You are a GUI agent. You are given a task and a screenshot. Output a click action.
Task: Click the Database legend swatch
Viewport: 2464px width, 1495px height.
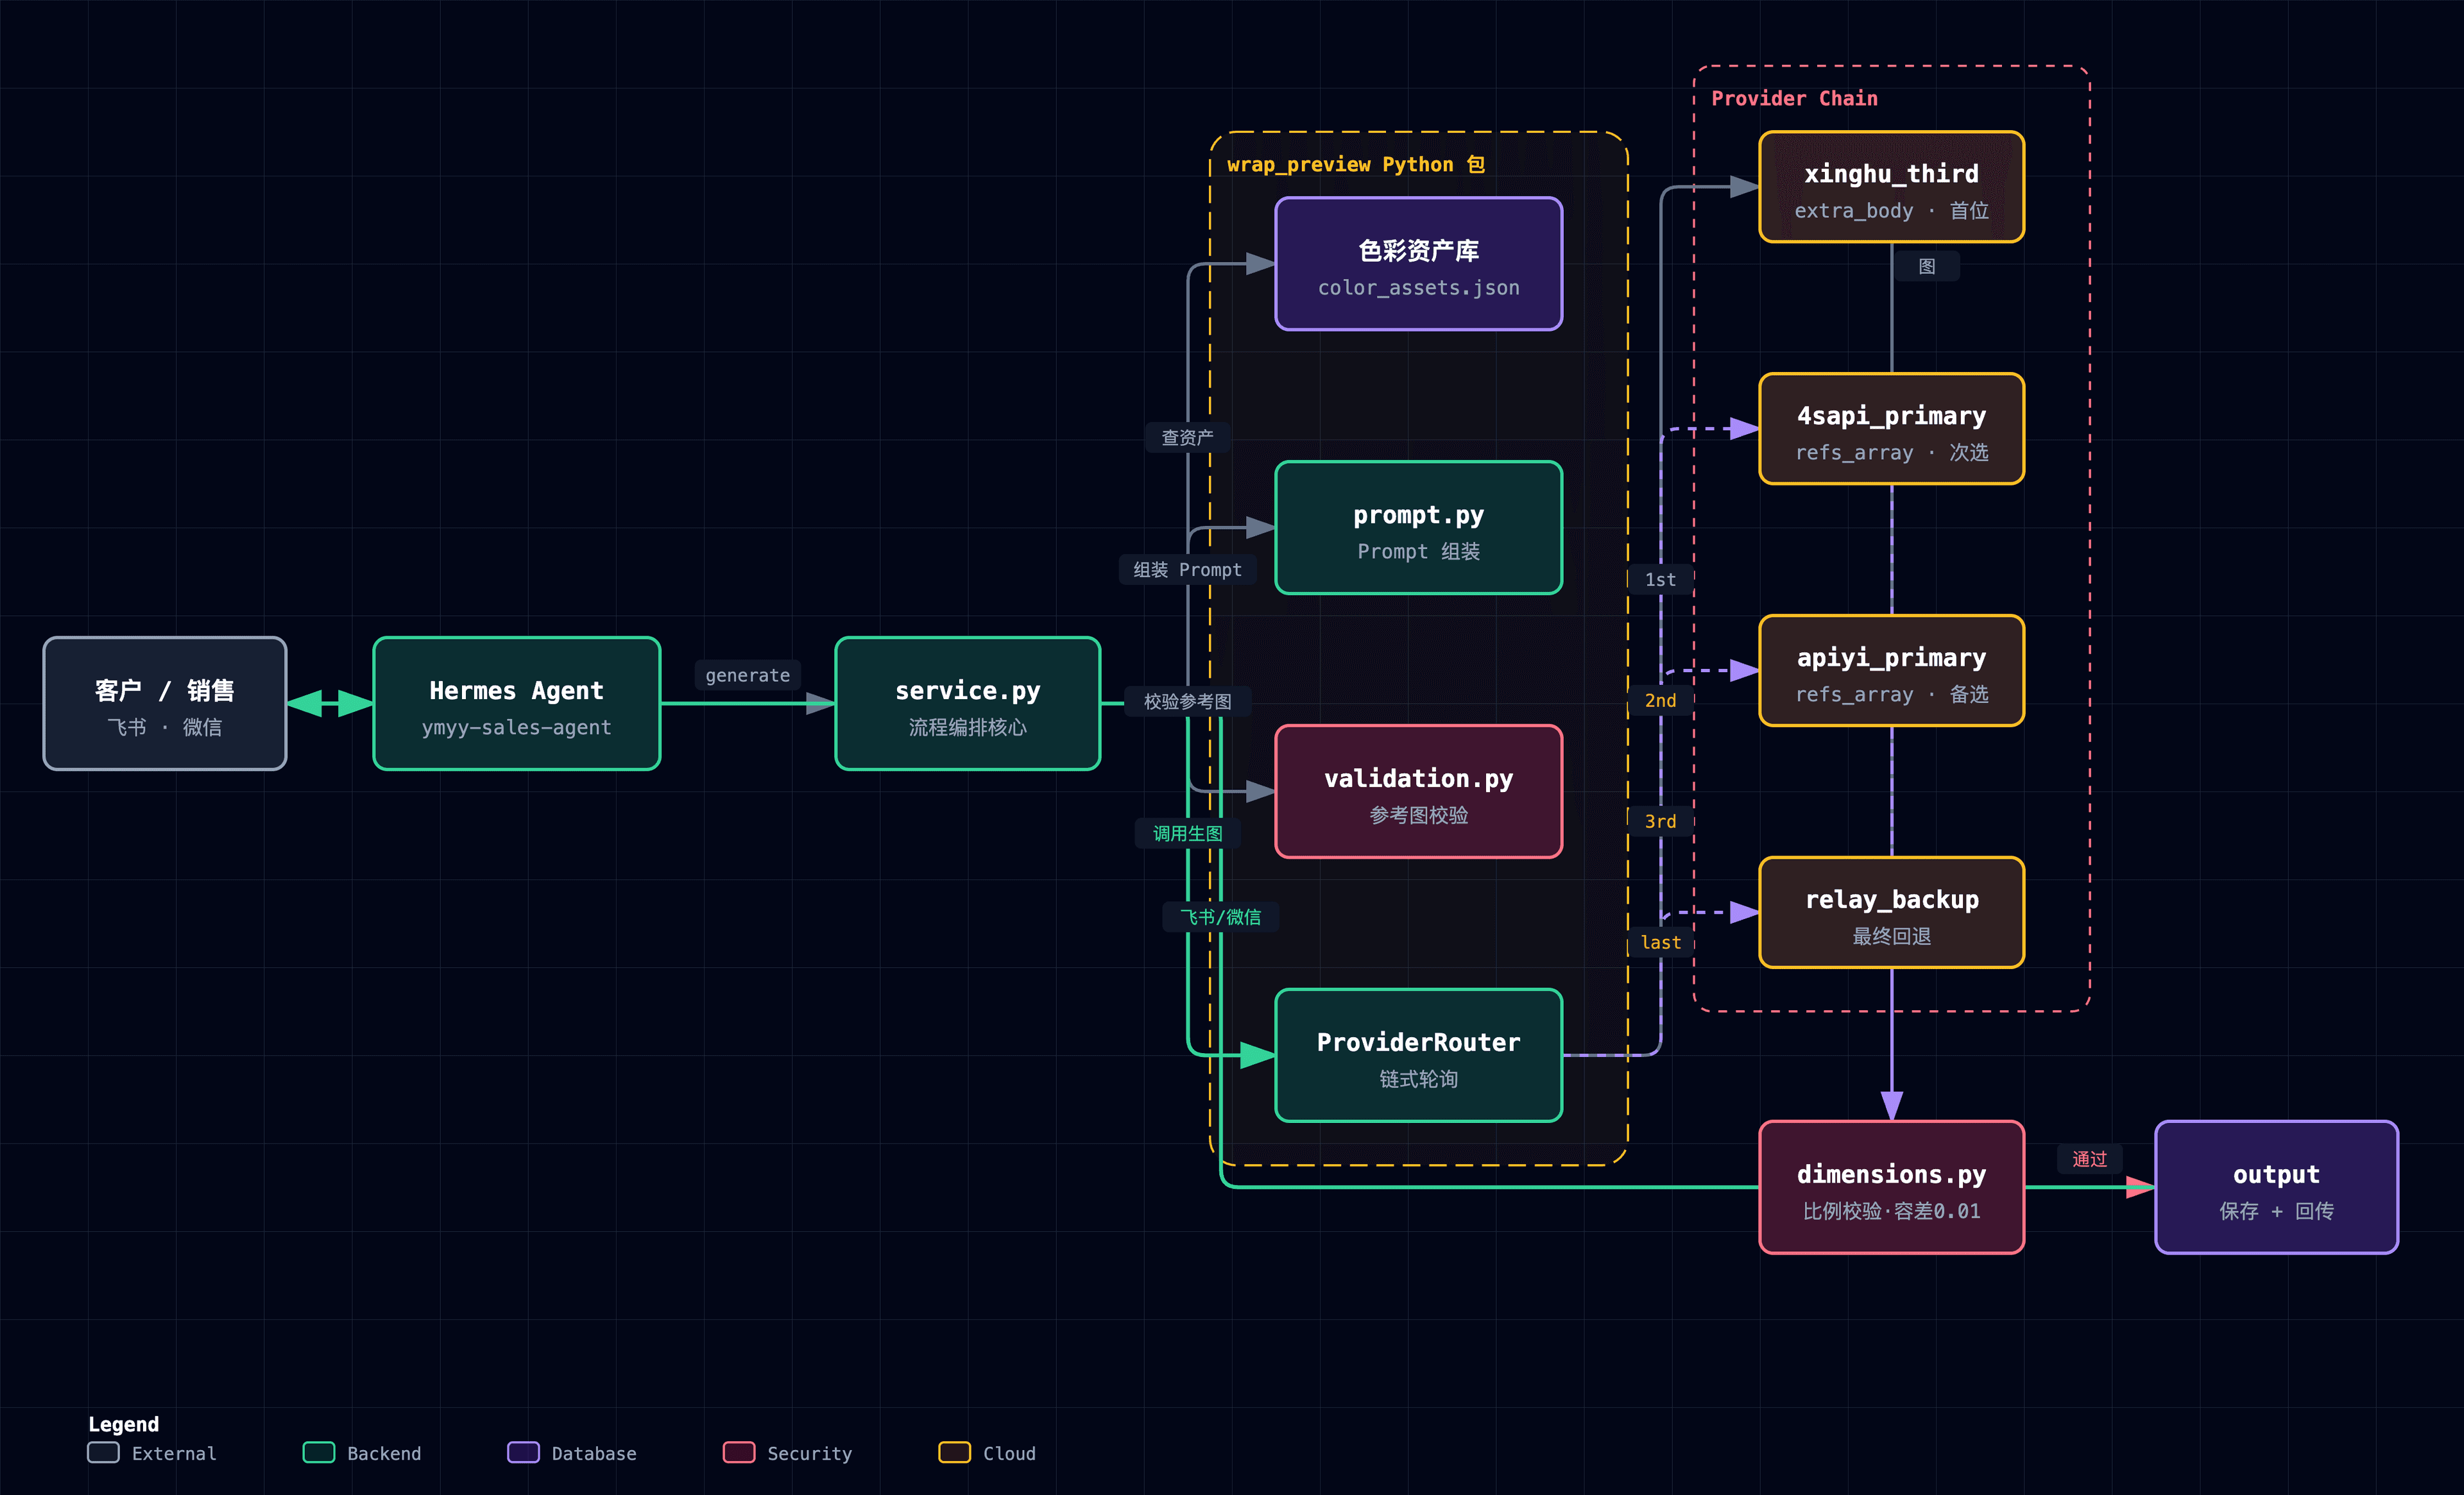pos(523,1452)
